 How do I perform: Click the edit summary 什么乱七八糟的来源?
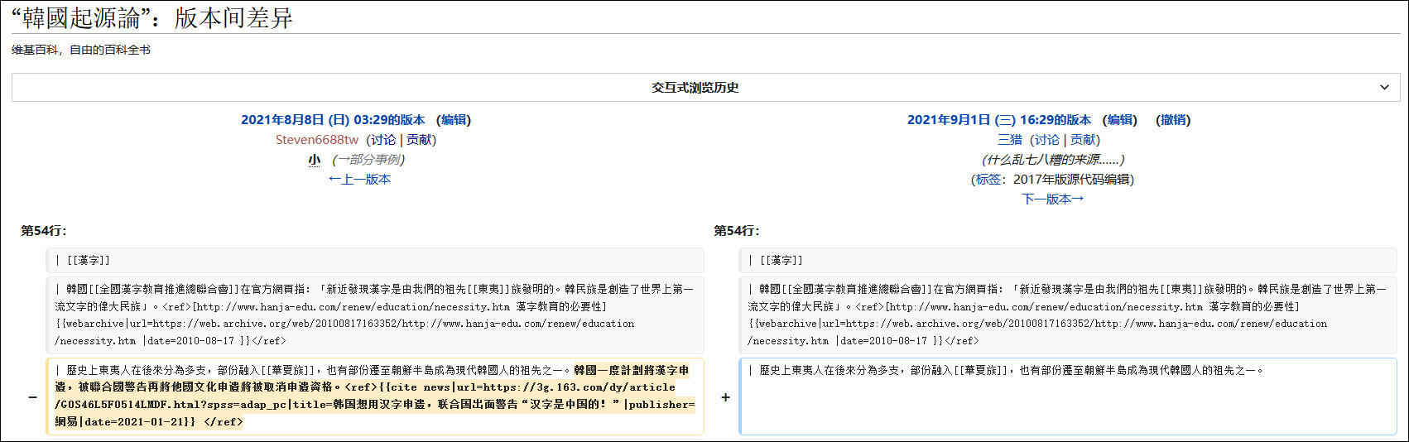[x=1053, y=160]
